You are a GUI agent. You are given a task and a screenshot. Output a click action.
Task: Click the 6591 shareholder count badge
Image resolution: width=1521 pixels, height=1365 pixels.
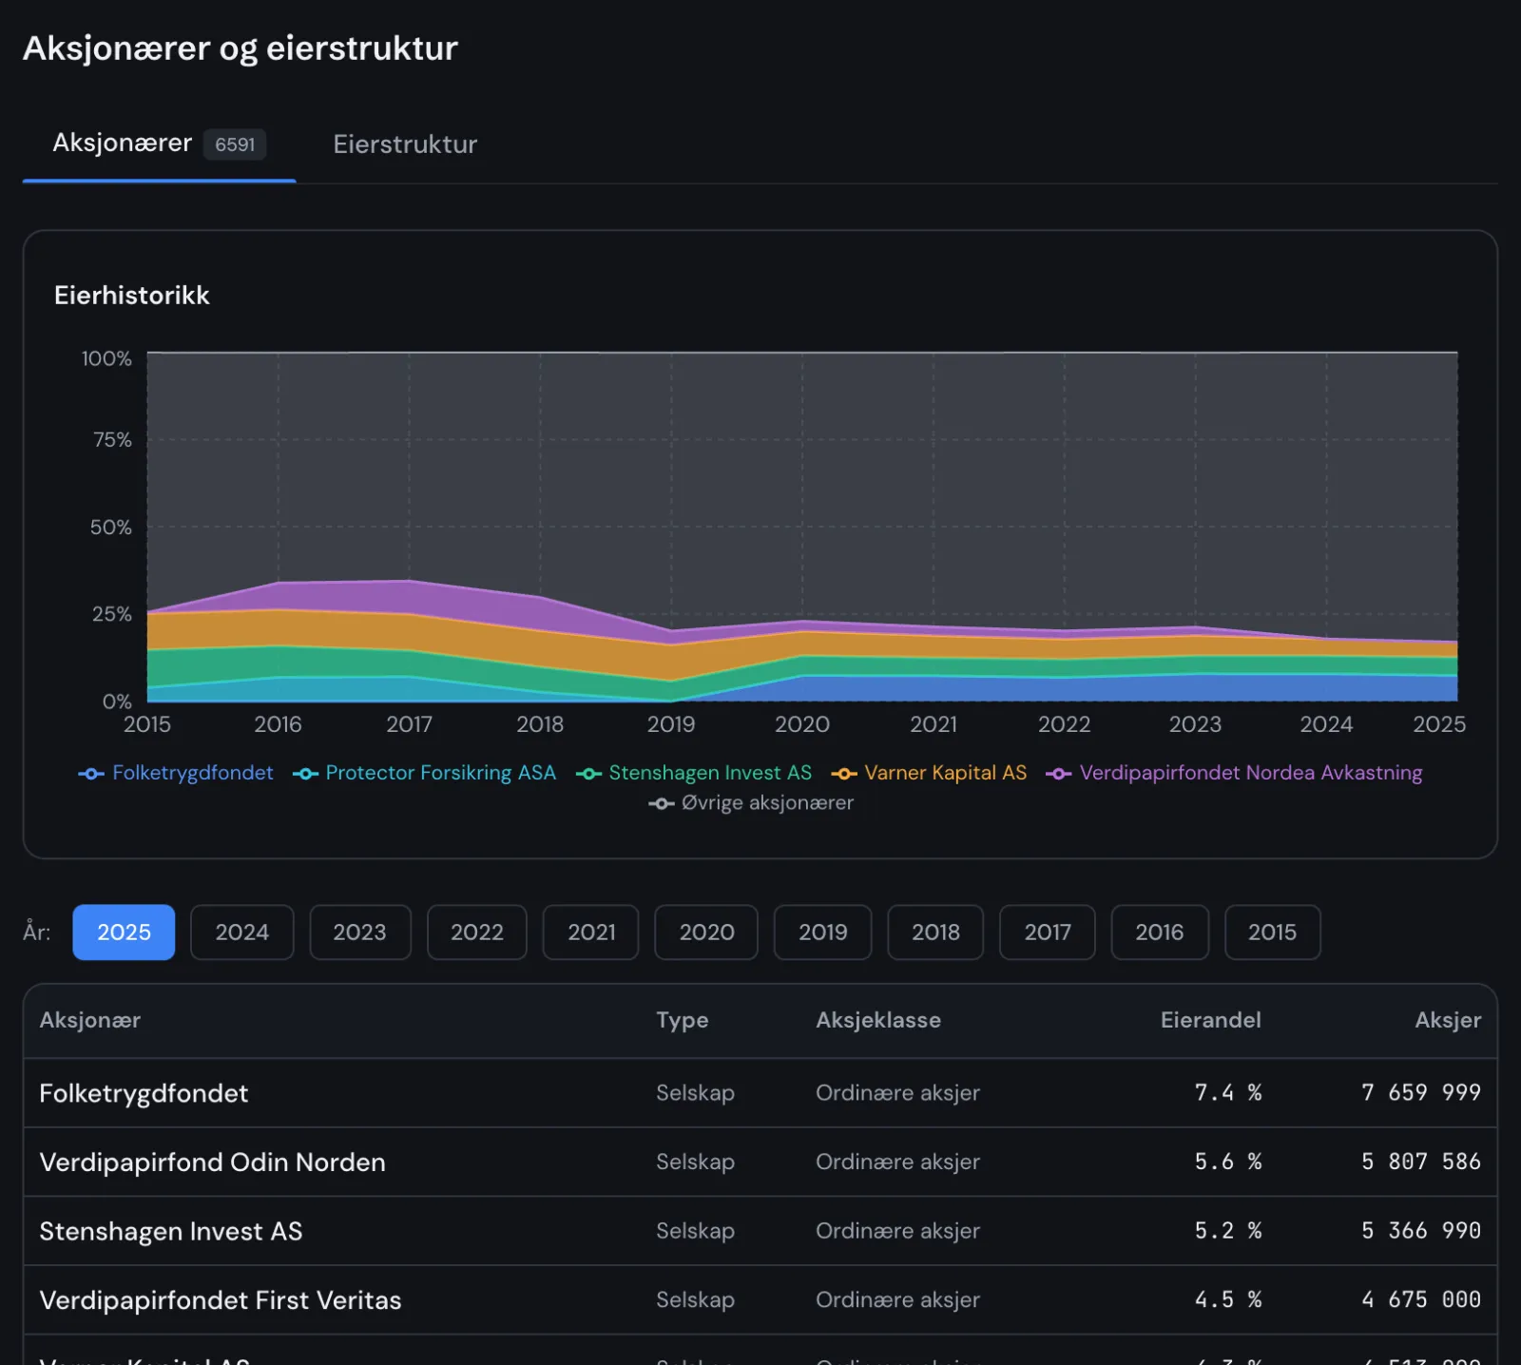point(235,144)
